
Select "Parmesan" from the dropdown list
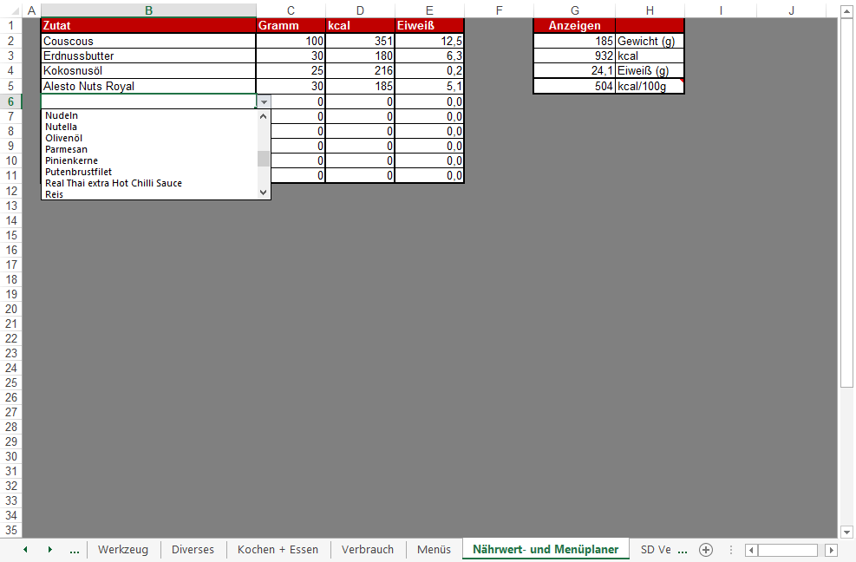click(66, 149)
